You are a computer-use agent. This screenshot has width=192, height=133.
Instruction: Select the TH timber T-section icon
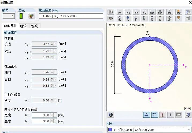179,18
